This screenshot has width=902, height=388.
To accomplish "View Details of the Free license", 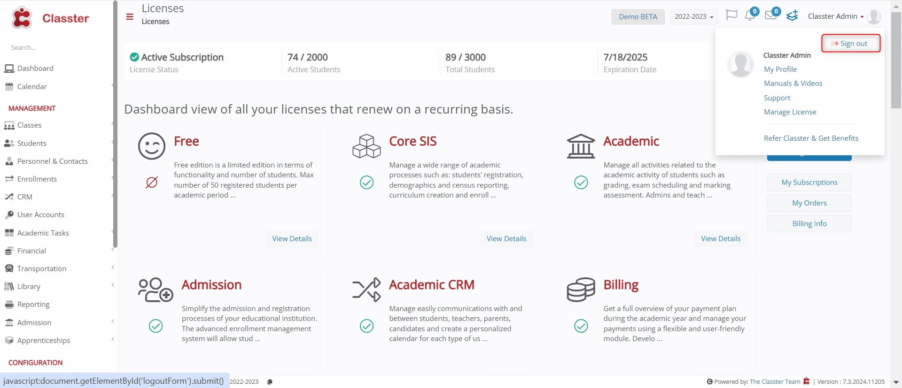I will point(292,239).
